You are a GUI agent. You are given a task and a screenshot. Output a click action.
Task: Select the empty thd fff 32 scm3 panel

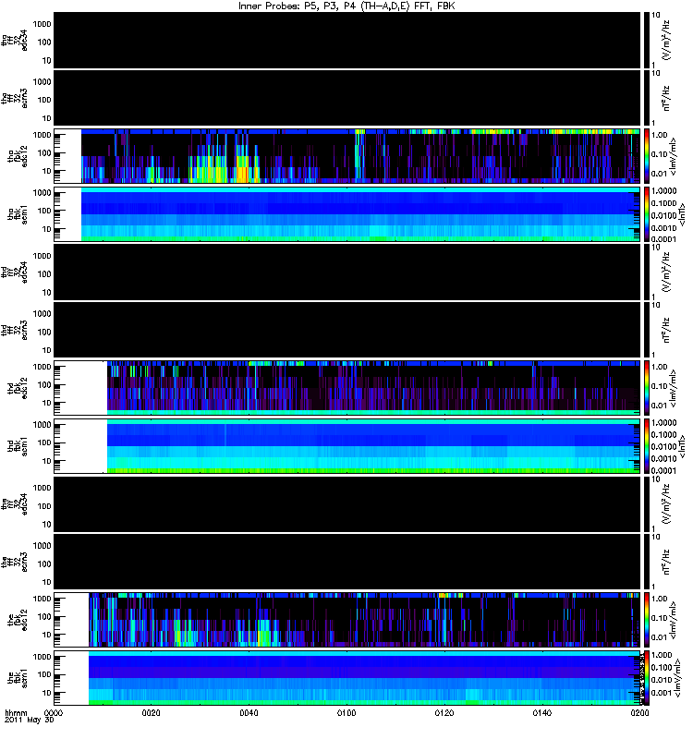tap(346, 330)
